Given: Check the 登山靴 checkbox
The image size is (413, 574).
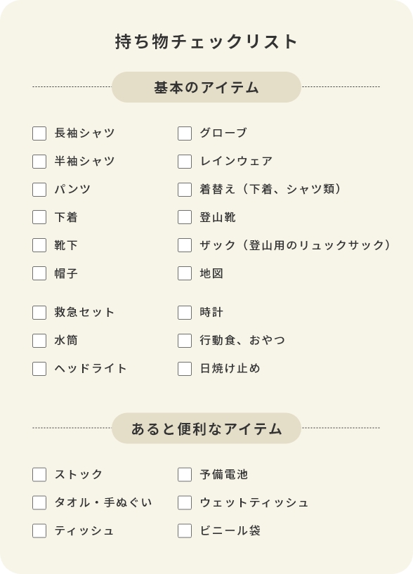Looking at the screenshot, I should (x=185, y=217).
